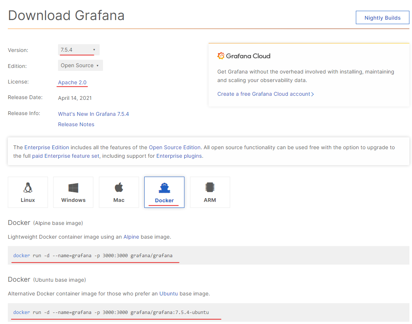412x324 pixels.
Task: Open the Enterprise plugins link
Action: (179, 156)
